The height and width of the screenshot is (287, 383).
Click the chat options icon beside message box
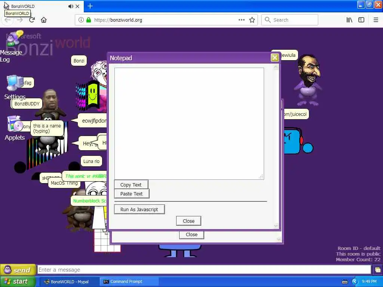[x=378, y=270]
